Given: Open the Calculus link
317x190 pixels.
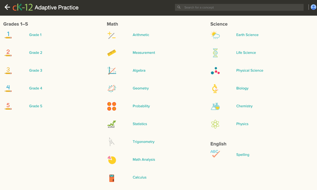Looking at the screenshot, I should coord(139,177).
